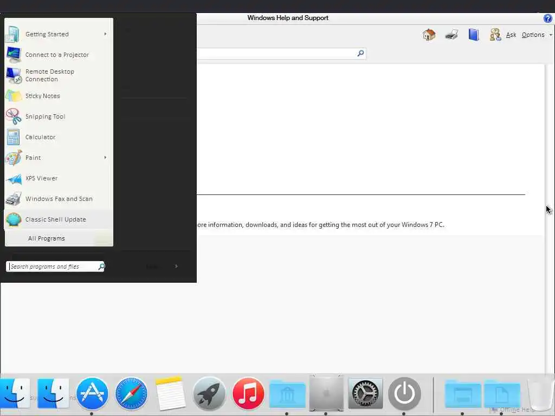Open the Options dropdown in Help

tap(536, 35)
